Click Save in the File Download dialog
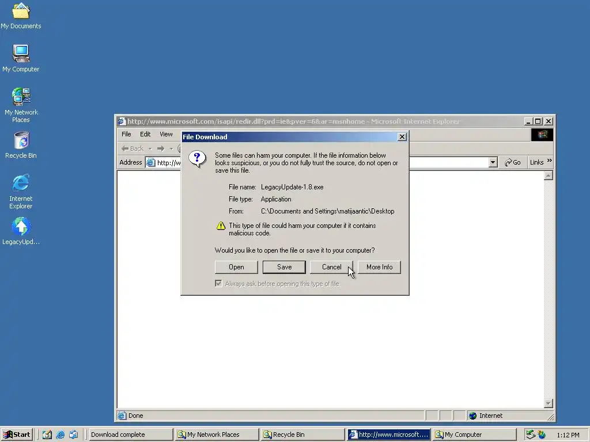Viewport: 590px width, 442px height. (x=284, y=267)
